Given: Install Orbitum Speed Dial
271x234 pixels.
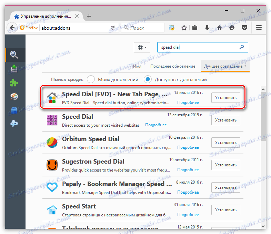Looking at the screenshot, I should click(226, 143).
